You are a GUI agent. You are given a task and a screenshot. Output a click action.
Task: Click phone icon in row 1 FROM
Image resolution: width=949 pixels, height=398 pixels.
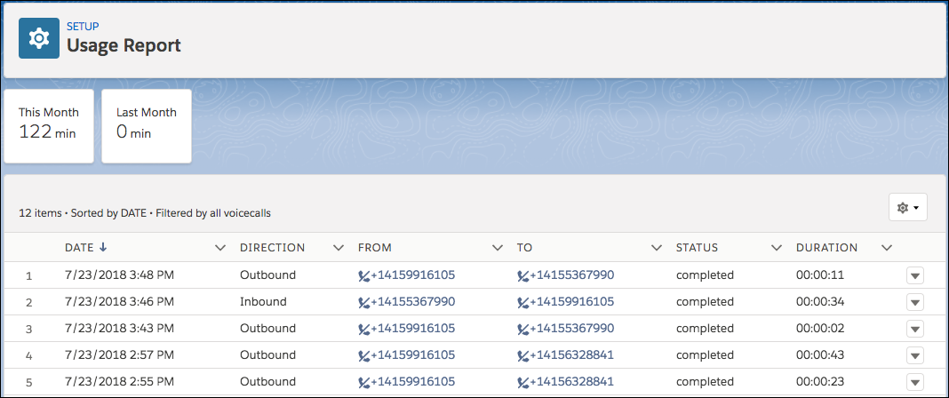pyautogui.click(x=363, y=275)
